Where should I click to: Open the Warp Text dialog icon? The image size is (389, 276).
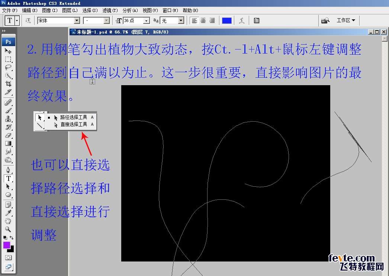coord(242,20)
